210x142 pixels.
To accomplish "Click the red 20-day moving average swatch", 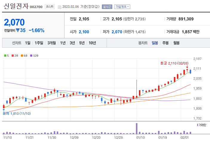I will [13, 56].
